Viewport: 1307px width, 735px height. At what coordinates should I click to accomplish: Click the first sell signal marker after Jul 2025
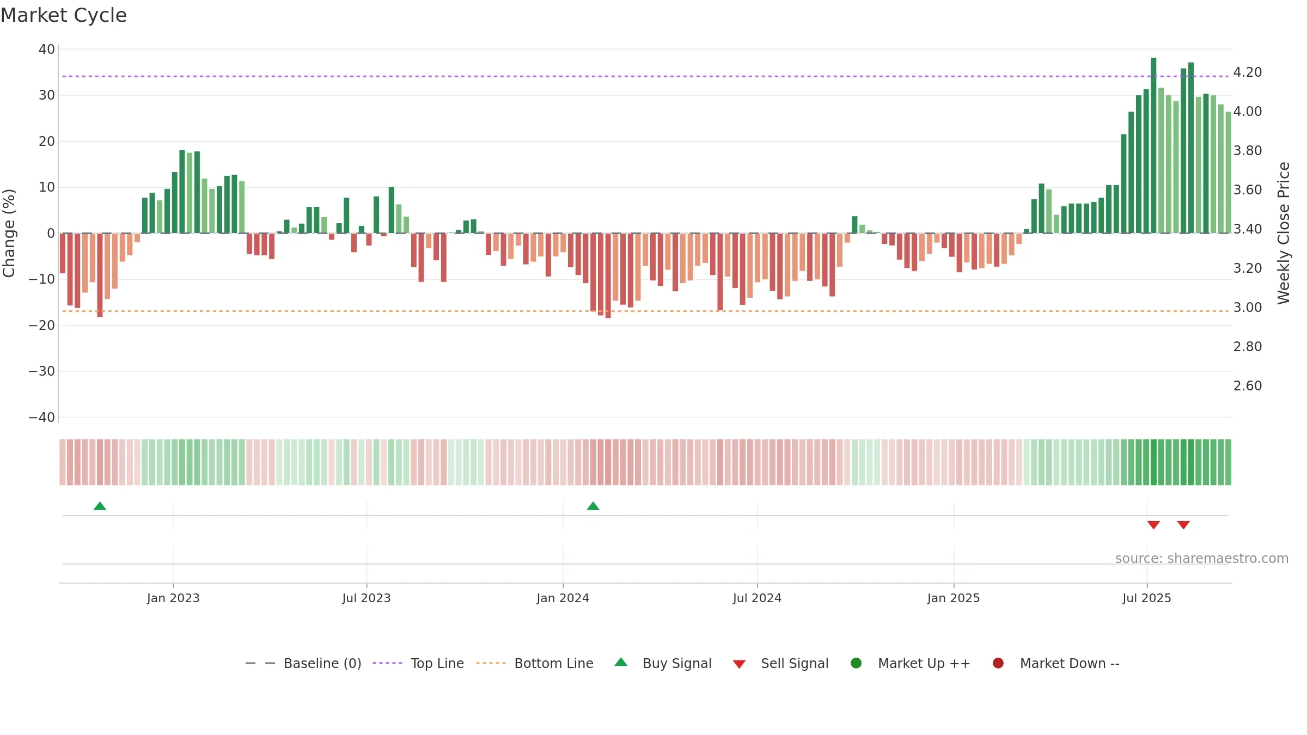(1153, 525)
